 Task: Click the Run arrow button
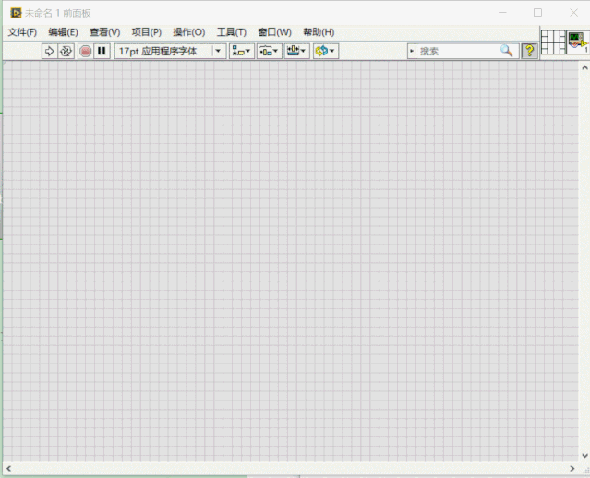[x=49, y=51]
